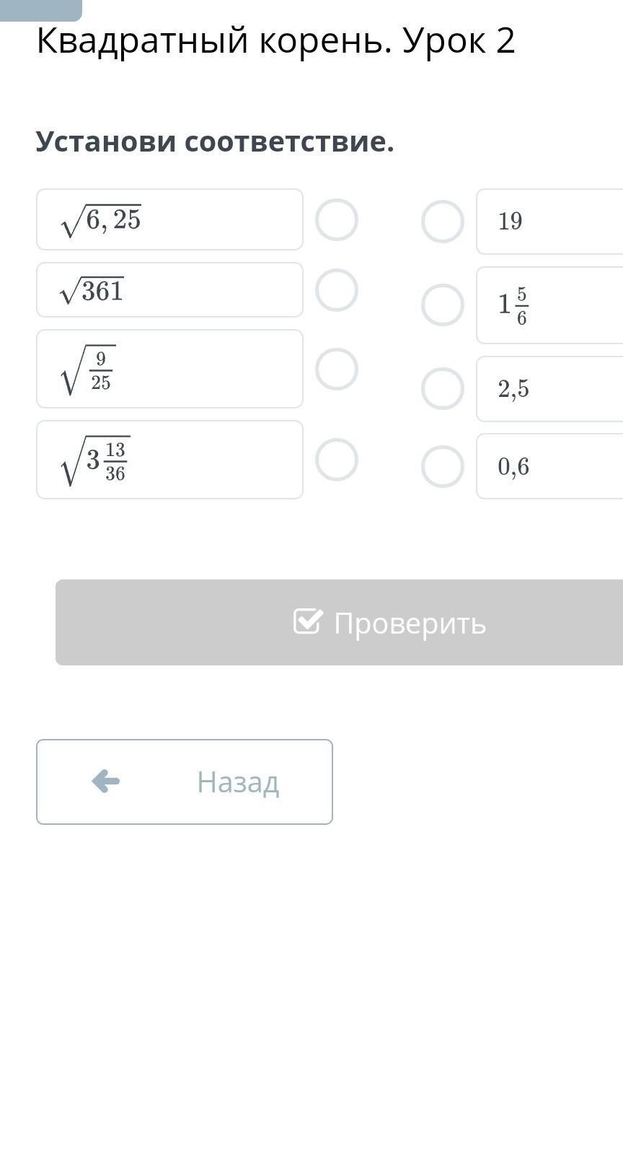Select the circle next to √6,25
The height and width of the screenshot is (1164, 623).
[x=337, y=219]
